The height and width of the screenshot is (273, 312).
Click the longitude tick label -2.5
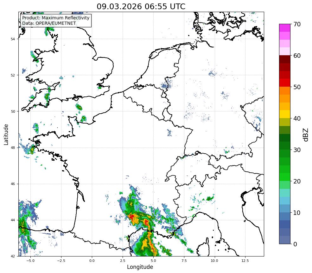pos(61,260)
